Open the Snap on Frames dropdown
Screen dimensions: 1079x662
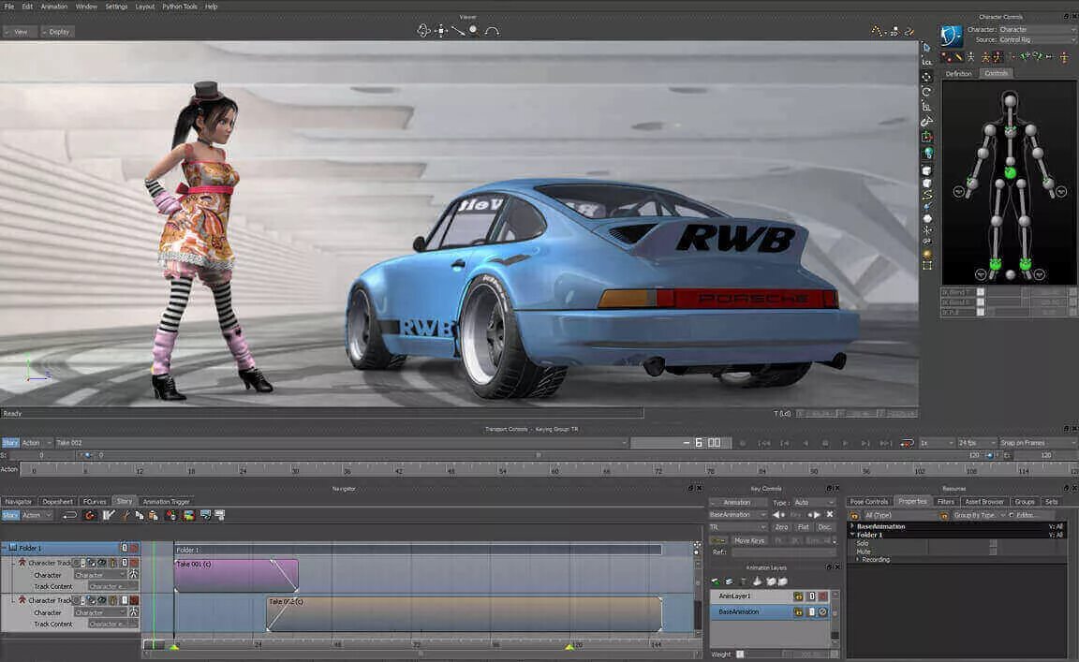1036,443
